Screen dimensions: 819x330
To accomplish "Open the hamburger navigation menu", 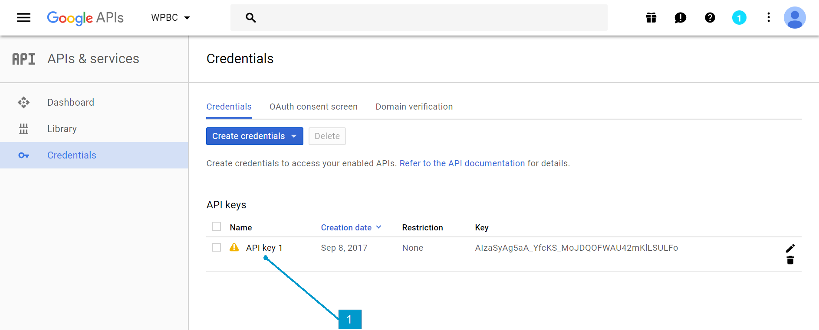I will [x=23, y=18].
